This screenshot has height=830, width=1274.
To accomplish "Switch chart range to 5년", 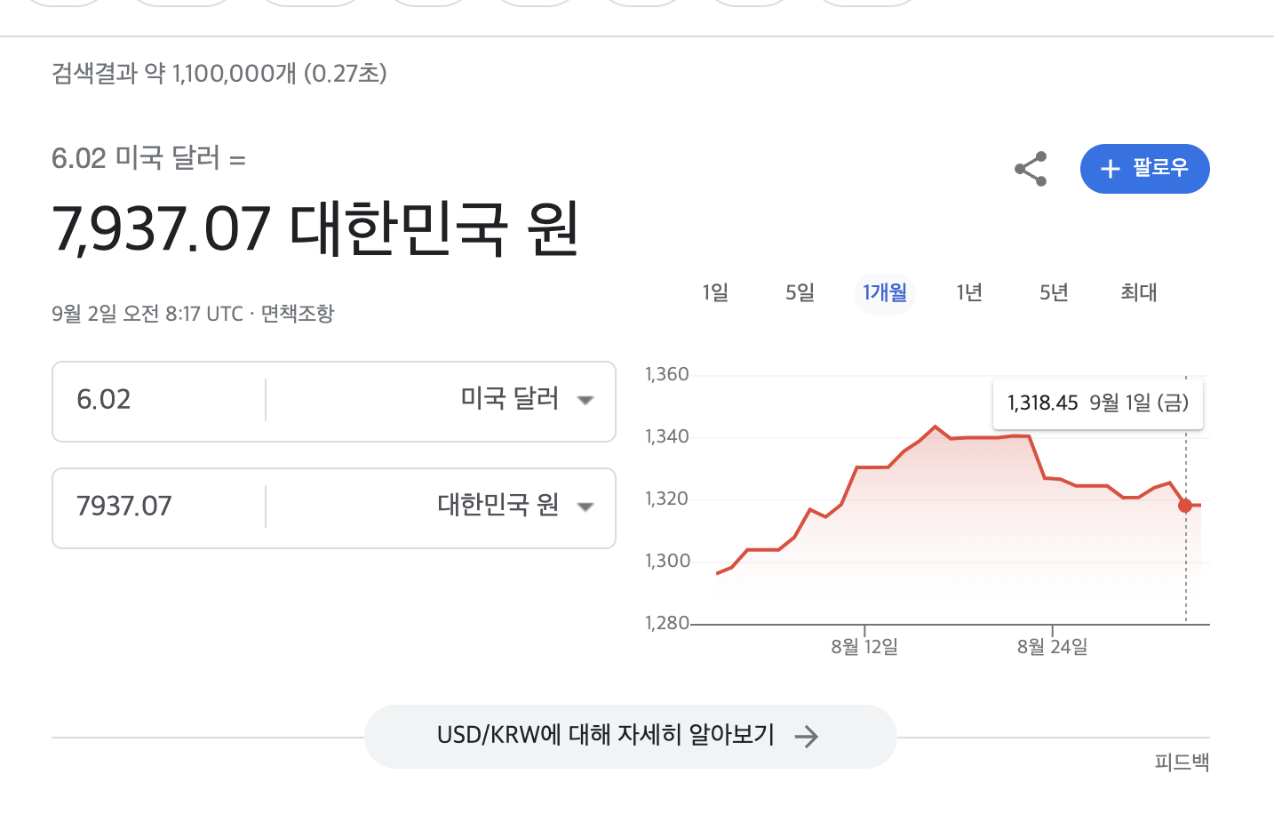I will click(1053, 292).
